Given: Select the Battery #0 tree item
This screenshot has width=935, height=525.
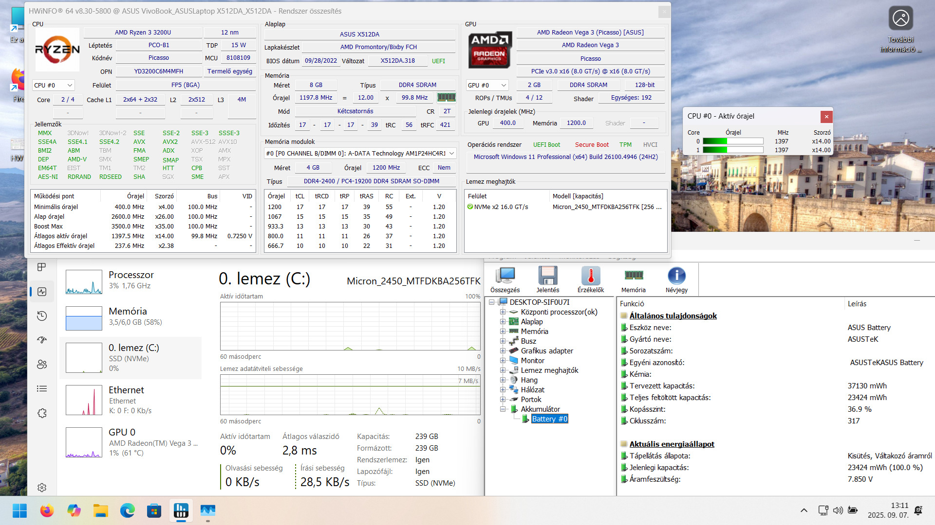Looking at the screenshot, I should [549, 419].
